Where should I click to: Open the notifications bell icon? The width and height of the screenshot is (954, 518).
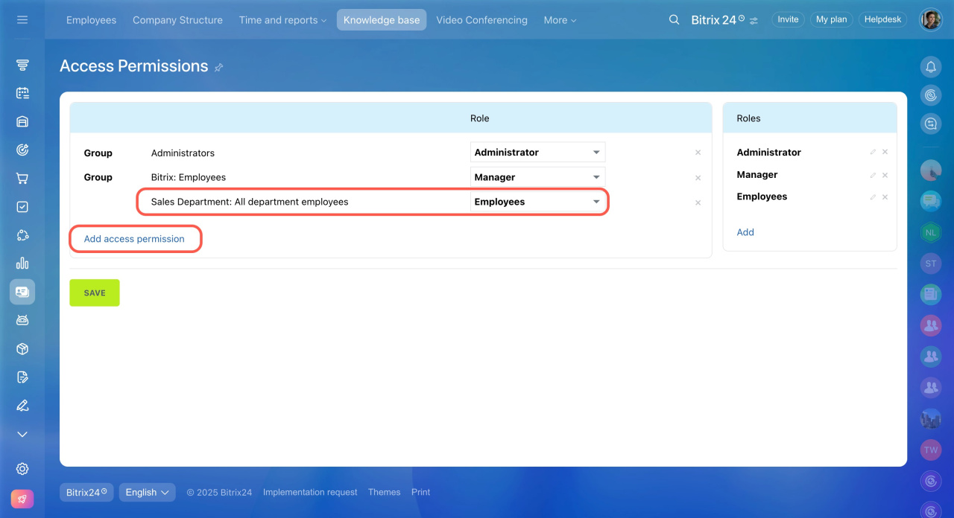[x=931, y=67]
